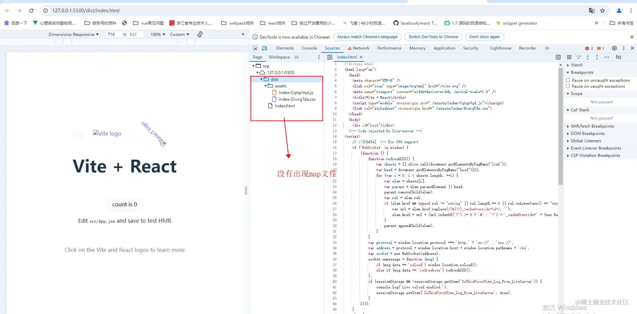The height and width of the screenshot is (314, 637).
Task: Switch to the Application tab
Action: [445, 48]
